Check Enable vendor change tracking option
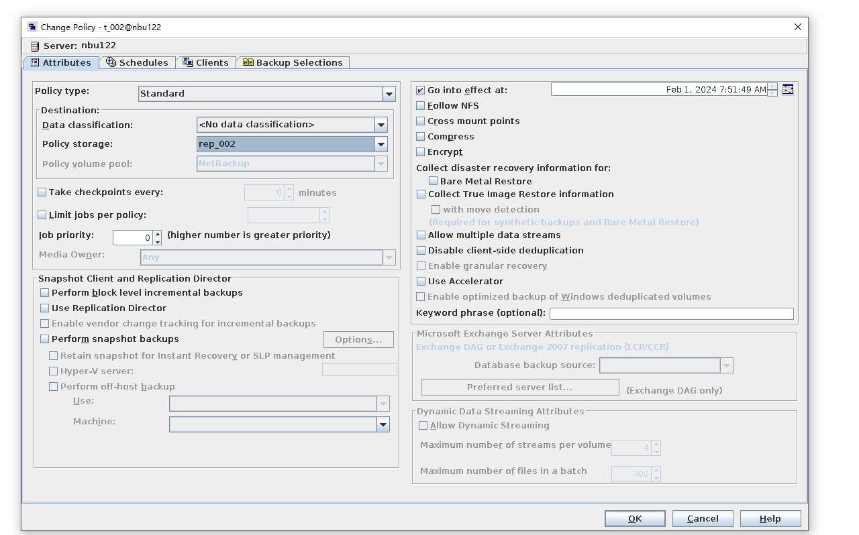Viewport: 859px width, 535px height. (x=45, y=323)
